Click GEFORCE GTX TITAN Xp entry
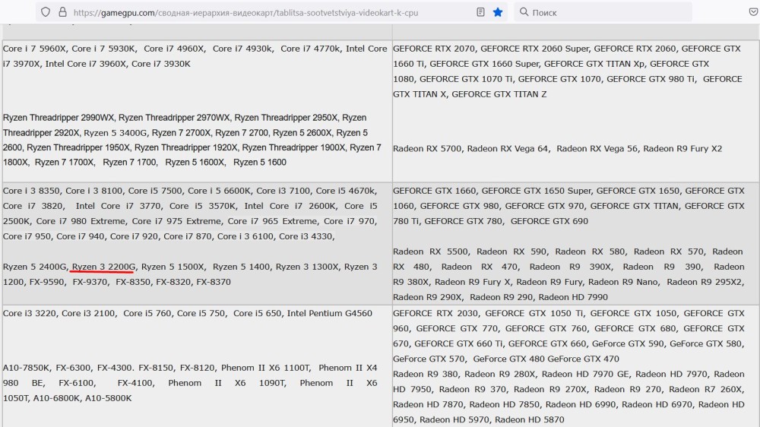Screen dimensions: 760x427 tap(594, 64)
